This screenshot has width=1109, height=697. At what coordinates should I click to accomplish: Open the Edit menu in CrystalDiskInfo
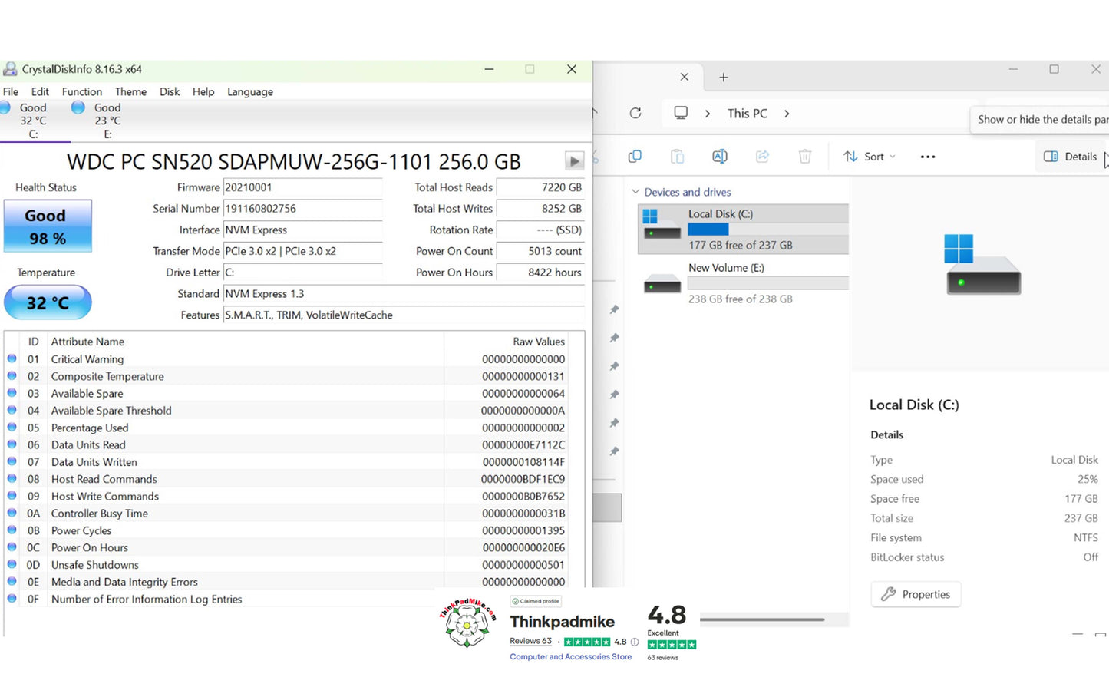click(x=40, y=91)
